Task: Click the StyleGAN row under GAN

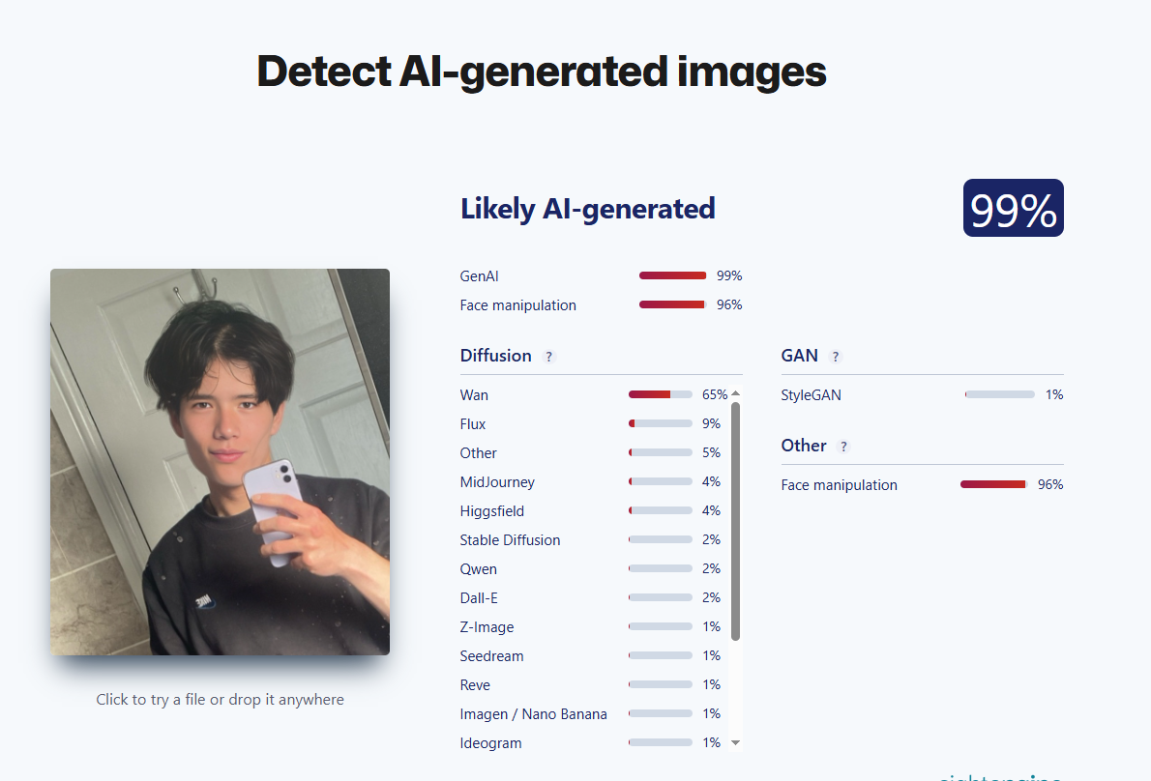Action: tap(922, 394)
